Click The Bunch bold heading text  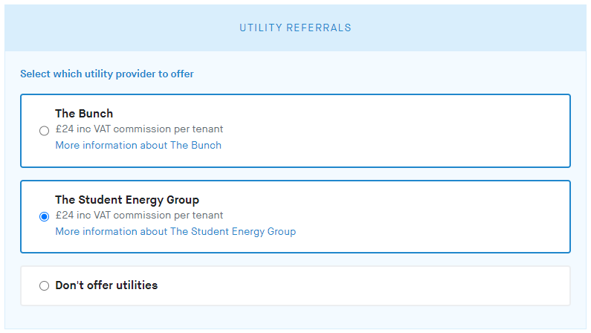pyautogui.click(x=84, y=114)
